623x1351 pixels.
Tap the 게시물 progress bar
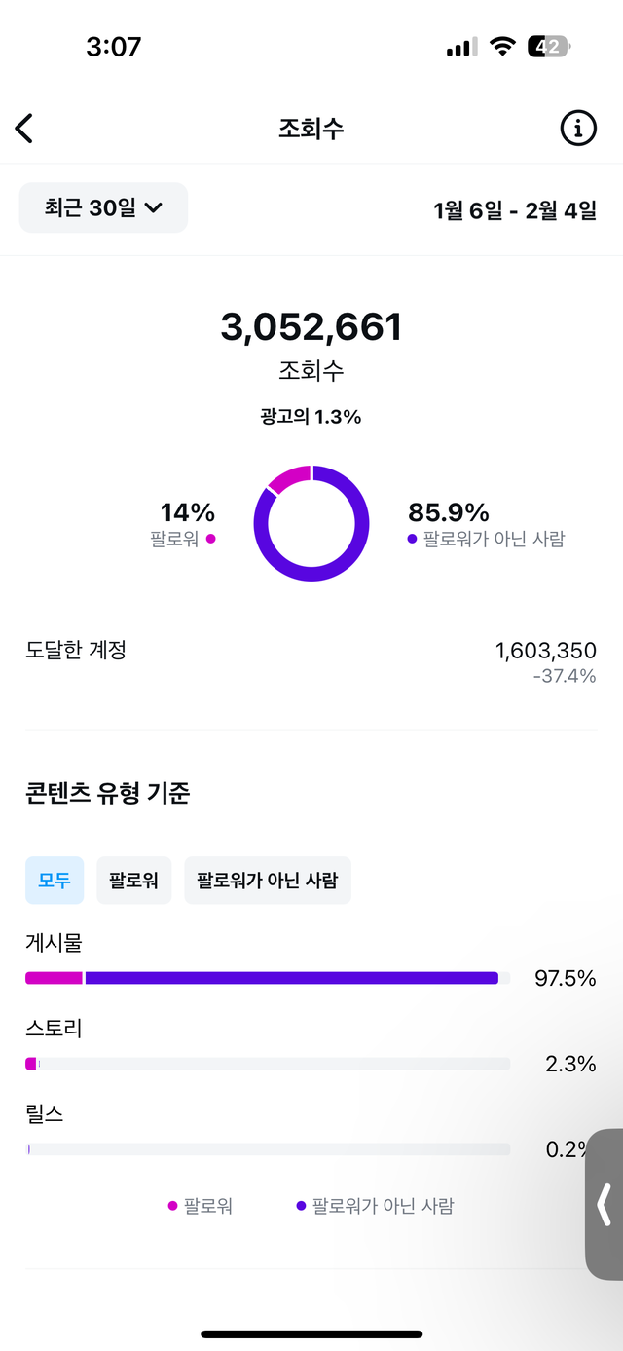(x=268, y=978)
